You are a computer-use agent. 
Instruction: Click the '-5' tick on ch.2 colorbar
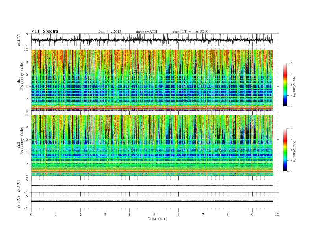coord(290,150)
